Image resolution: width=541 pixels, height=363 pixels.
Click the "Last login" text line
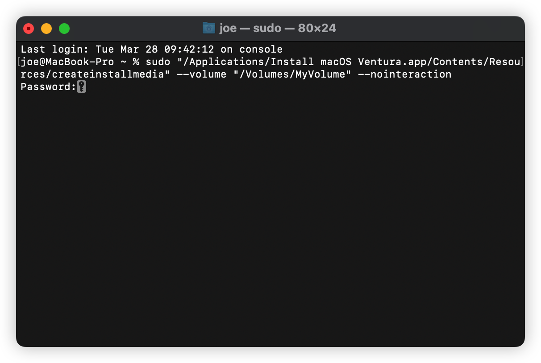(x=152, y=49)
